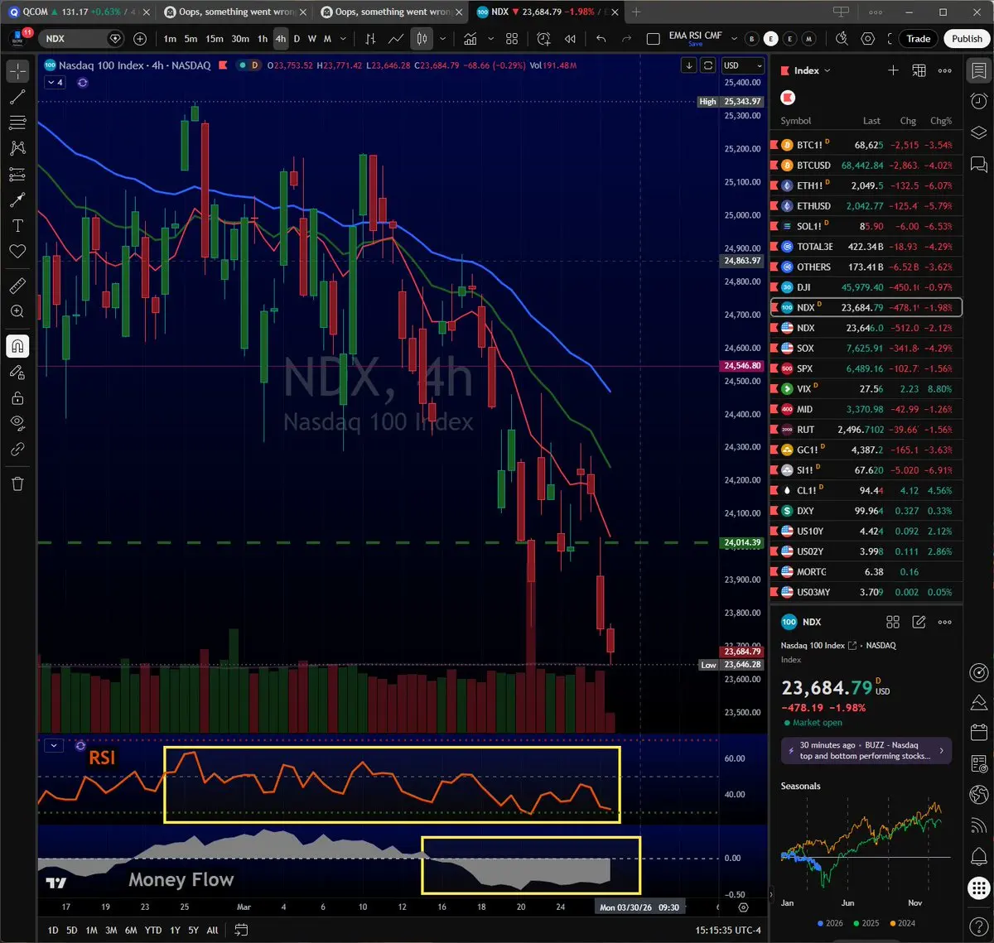
Task: Select the line chart style icon
Action: (x=396, y=39)
